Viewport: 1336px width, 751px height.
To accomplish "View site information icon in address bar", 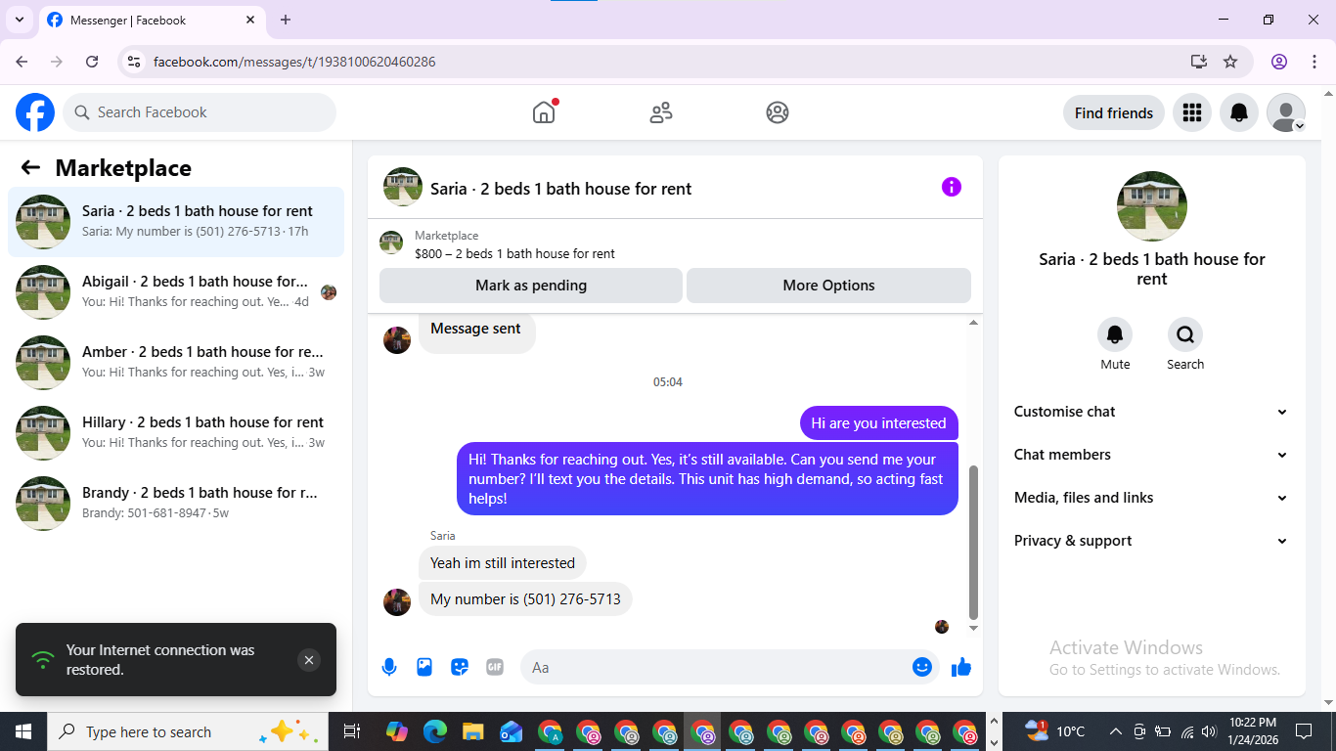I will (135, 62).
